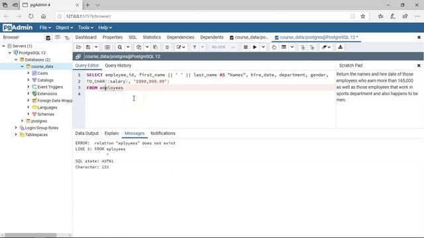424x238 pixels.
Task: Expand the Event Triggers node
Action: (28, 87)
